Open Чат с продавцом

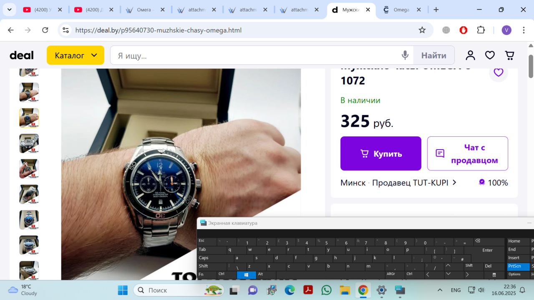point(467,154)
